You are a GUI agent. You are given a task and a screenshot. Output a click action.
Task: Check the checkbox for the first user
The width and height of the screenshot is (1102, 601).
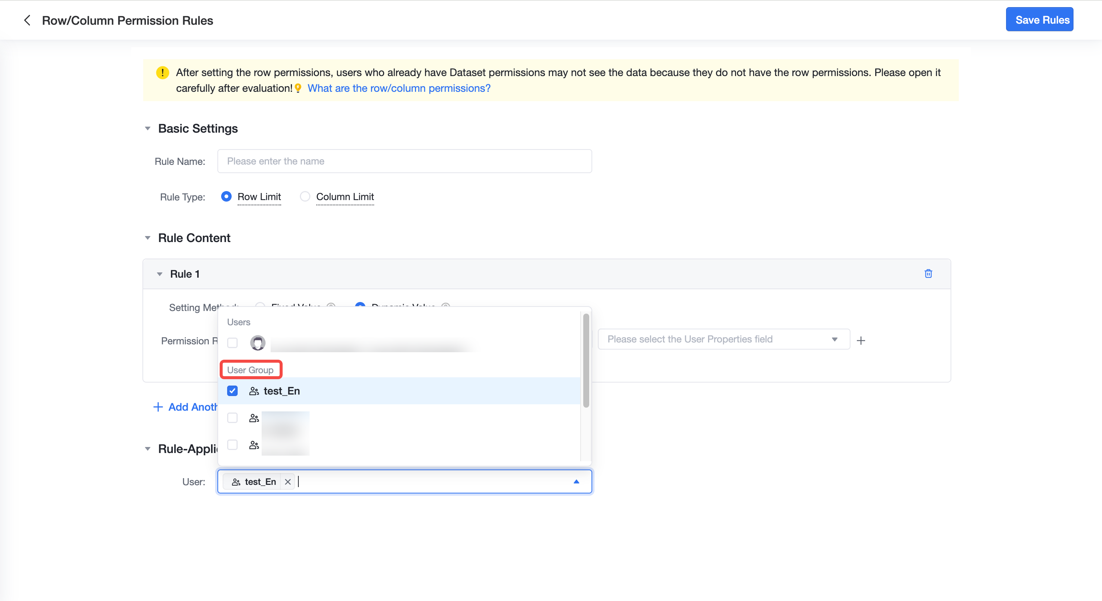pos(232,342)
